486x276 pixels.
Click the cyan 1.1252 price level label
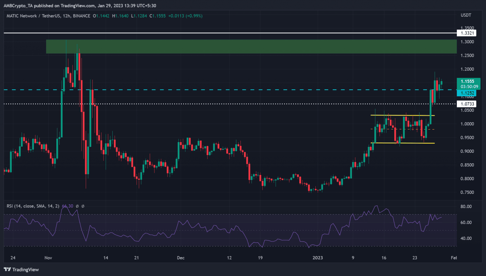(467, 93)
